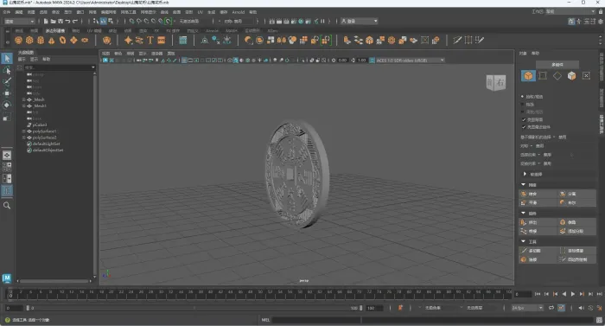This screenshot has width=605, height=326.
Task: Open the account login dropdown in status line
Action: coord(359,22)
